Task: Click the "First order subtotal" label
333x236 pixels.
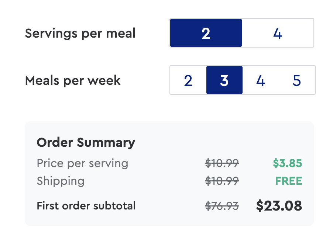Action: pos(86,206)
